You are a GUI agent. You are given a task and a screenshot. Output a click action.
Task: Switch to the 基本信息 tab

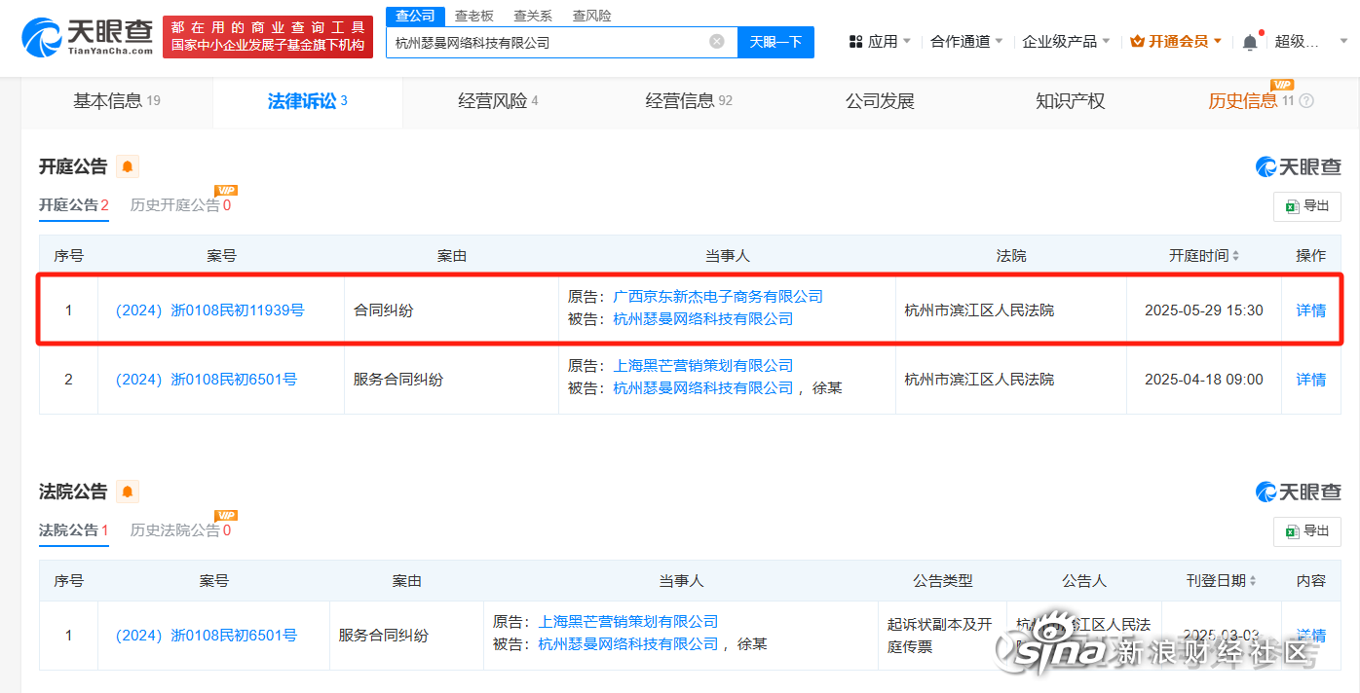point(116,101)
